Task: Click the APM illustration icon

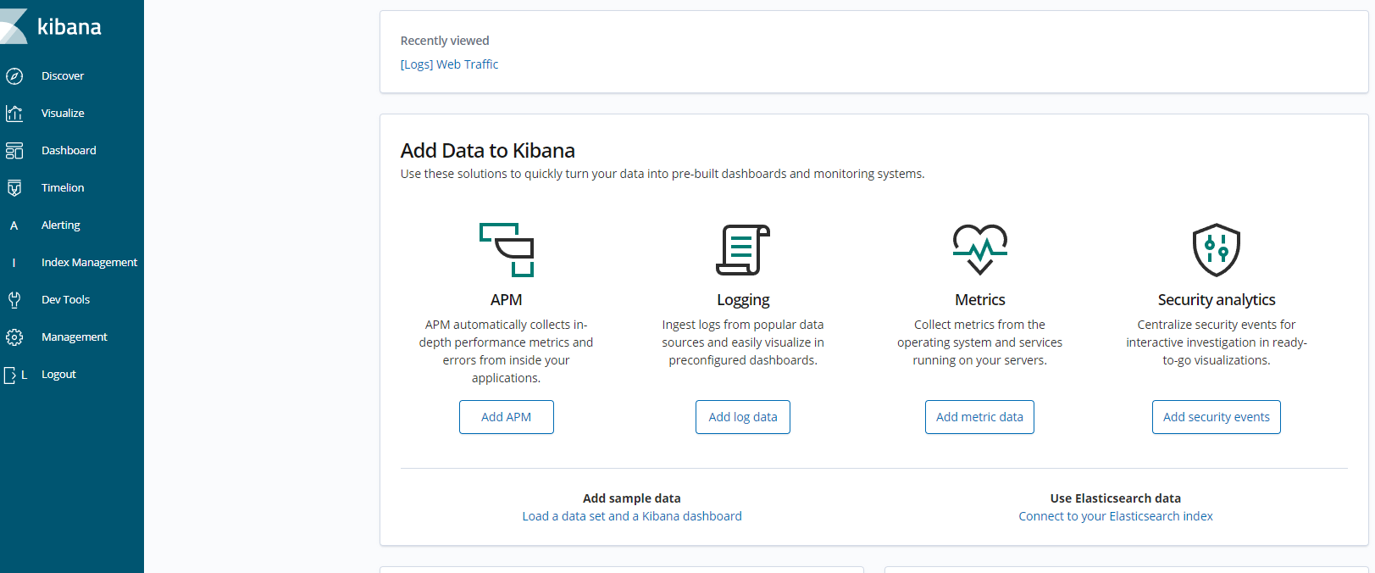Action: tap(507, 250)
